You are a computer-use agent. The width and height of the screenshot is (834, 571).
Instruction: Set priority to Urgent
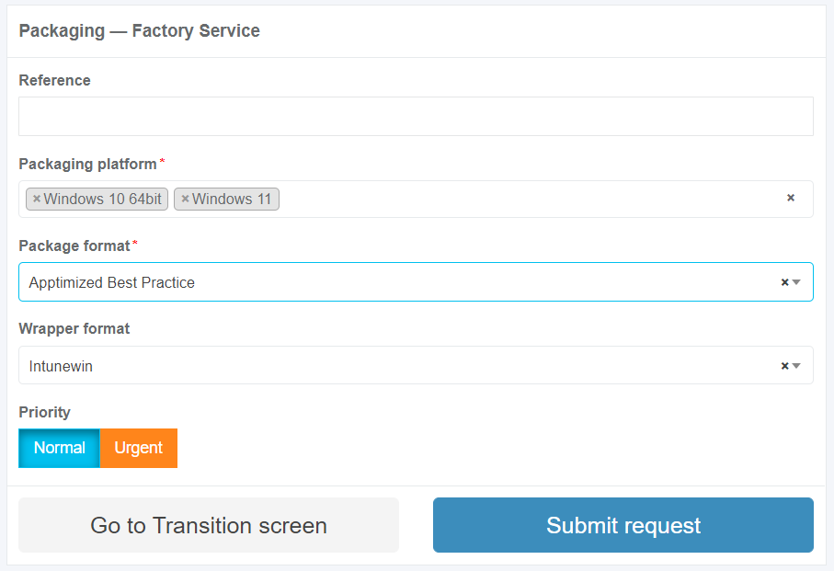(139, 448)
